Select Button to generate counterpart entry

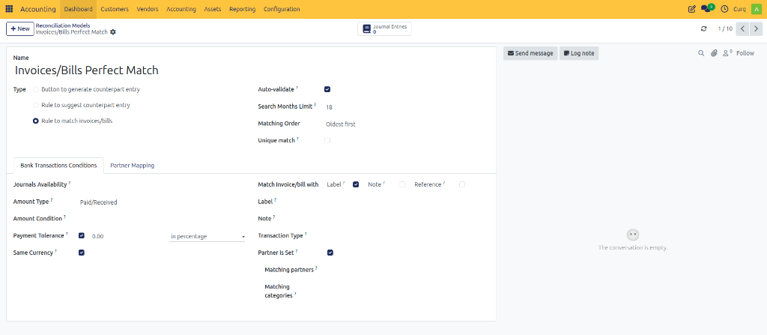(x=36, y=90)
